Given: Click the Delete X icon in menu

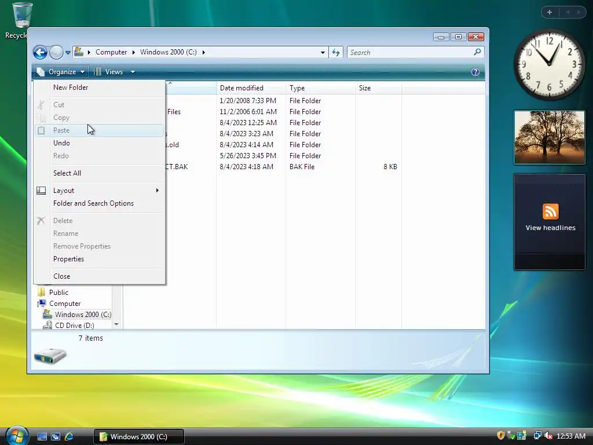Looking at the screenshot, I should [41, 221].
